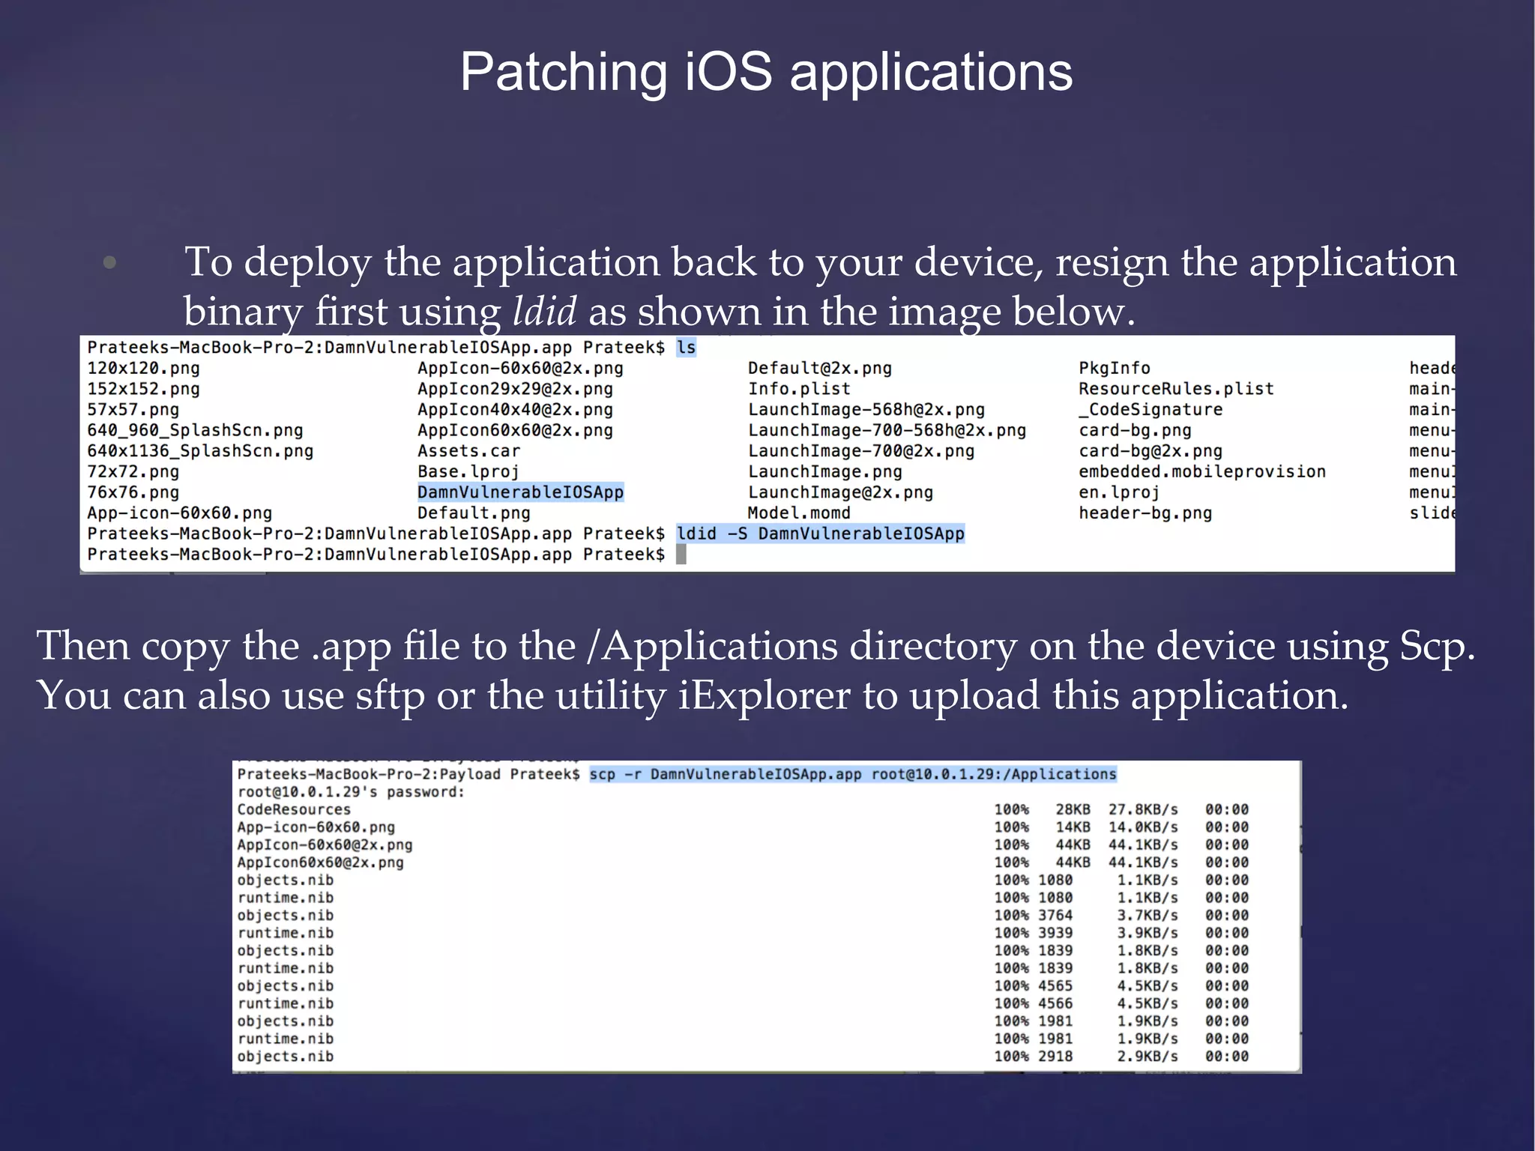The height and width of the screenshot is (1151, 1535).
Task: Click 'LaunchImage.png' in the file listing
Action: [825, 472]
